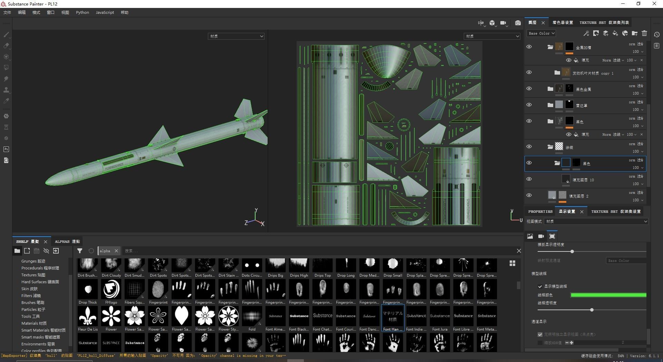Viewport: 663px width, 362px height.
Task: Switch to the PROPERTIES tab
Action: pyautogui.click(x=540, y=211)
